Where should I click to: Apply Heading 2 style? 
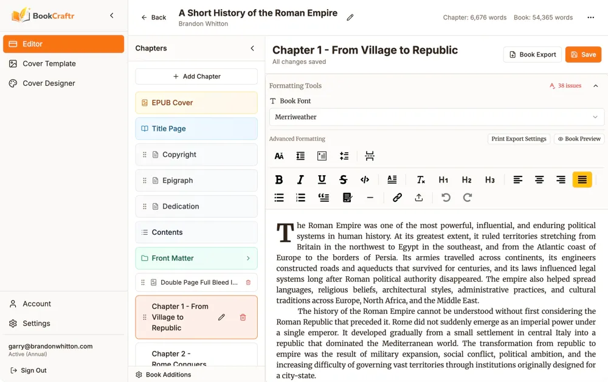(466, 179)
